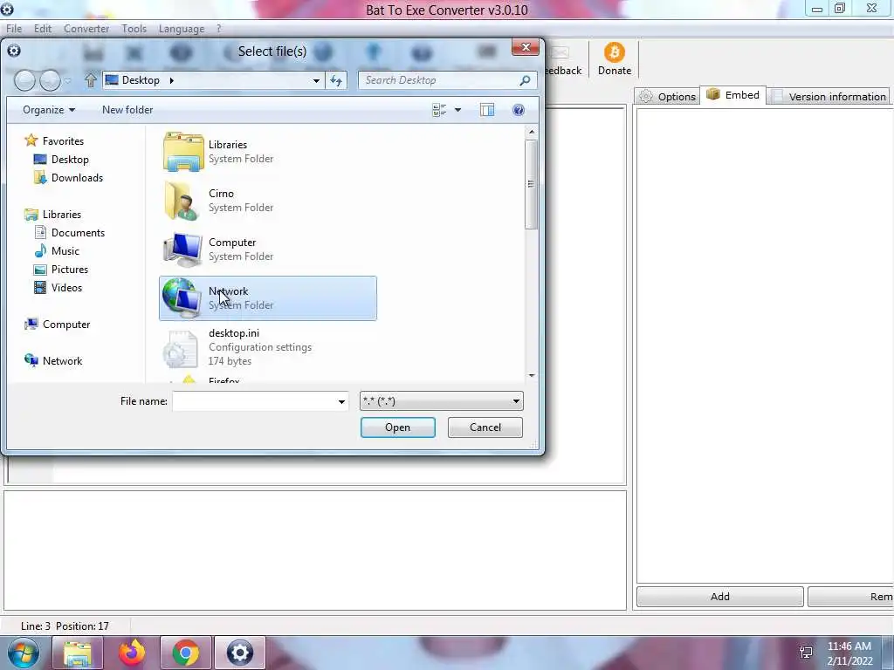
Task: Open the File menu
Action: [x=14, y=29]
